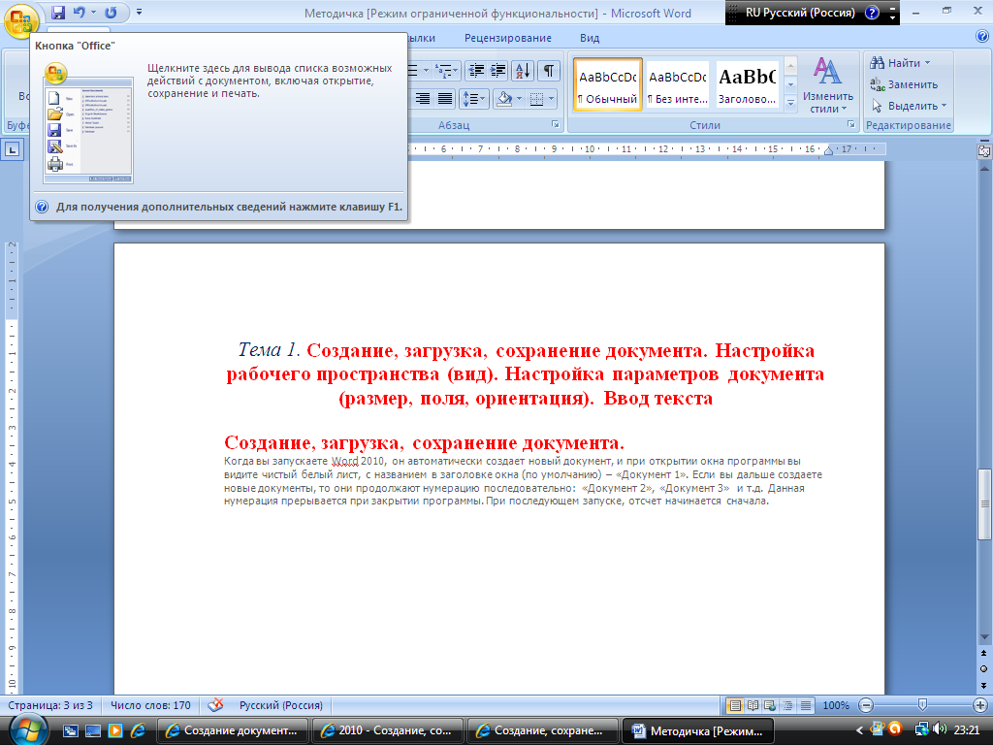This screenshot has width=993, height=745.
Task: Toggle the ruler view icon above scrollbar
Action: click(984, 150)
